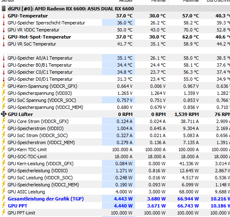This screenshot has width=230, height=217.
Task: Select GPU PPT-Limit row
Action: [115, 213]
